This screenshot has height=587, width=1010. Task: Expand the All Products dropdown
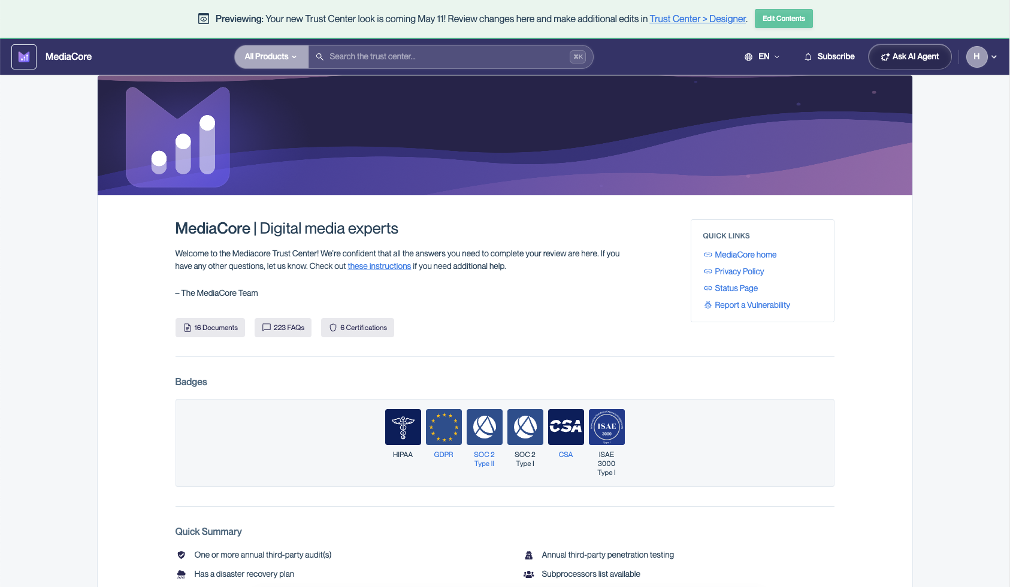(x=270, y=56)
